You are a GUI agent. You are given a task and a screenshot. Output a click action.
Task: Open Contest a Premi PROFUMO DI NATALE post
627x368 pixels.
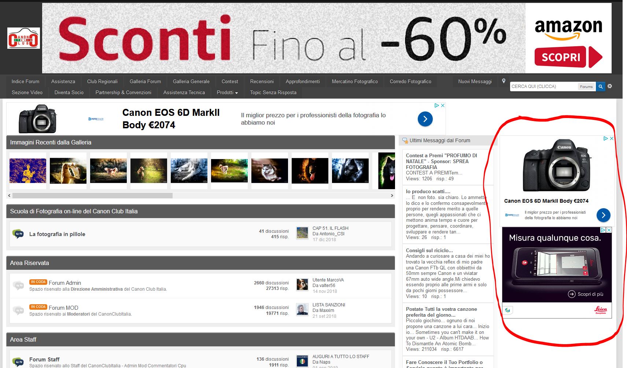pyautogui.click(x=442, y=161)
